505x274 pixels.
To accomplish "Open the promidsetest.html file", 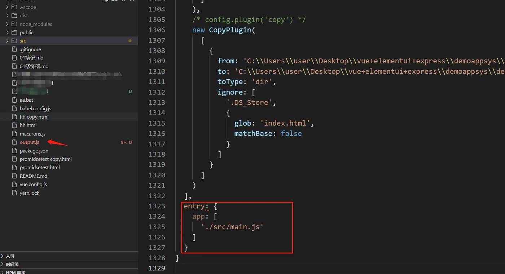I will click(40, 167).
